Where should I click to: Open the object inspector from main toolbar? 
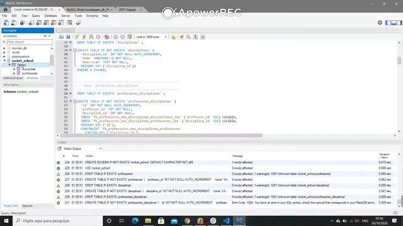coord(23,23)
